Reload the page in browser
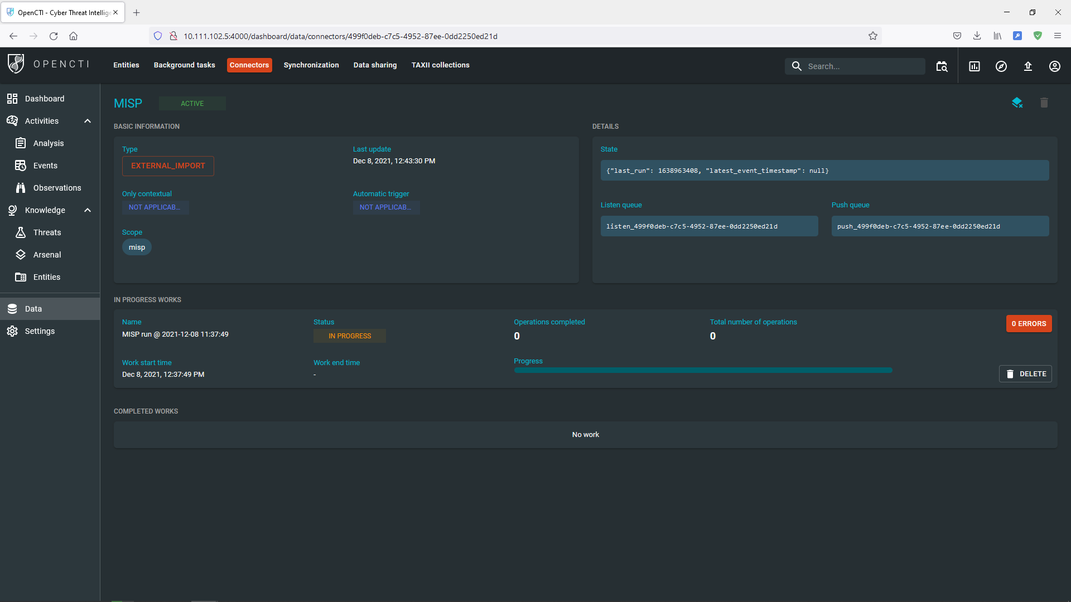Screen dimensions: 1071x602 click(54, 36)
